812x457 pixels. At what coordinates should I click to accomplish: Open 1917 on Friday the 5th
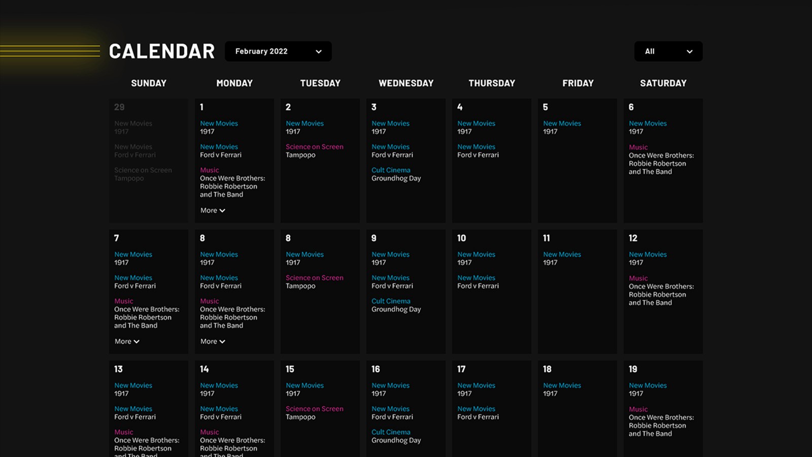[x=550, y=132]
